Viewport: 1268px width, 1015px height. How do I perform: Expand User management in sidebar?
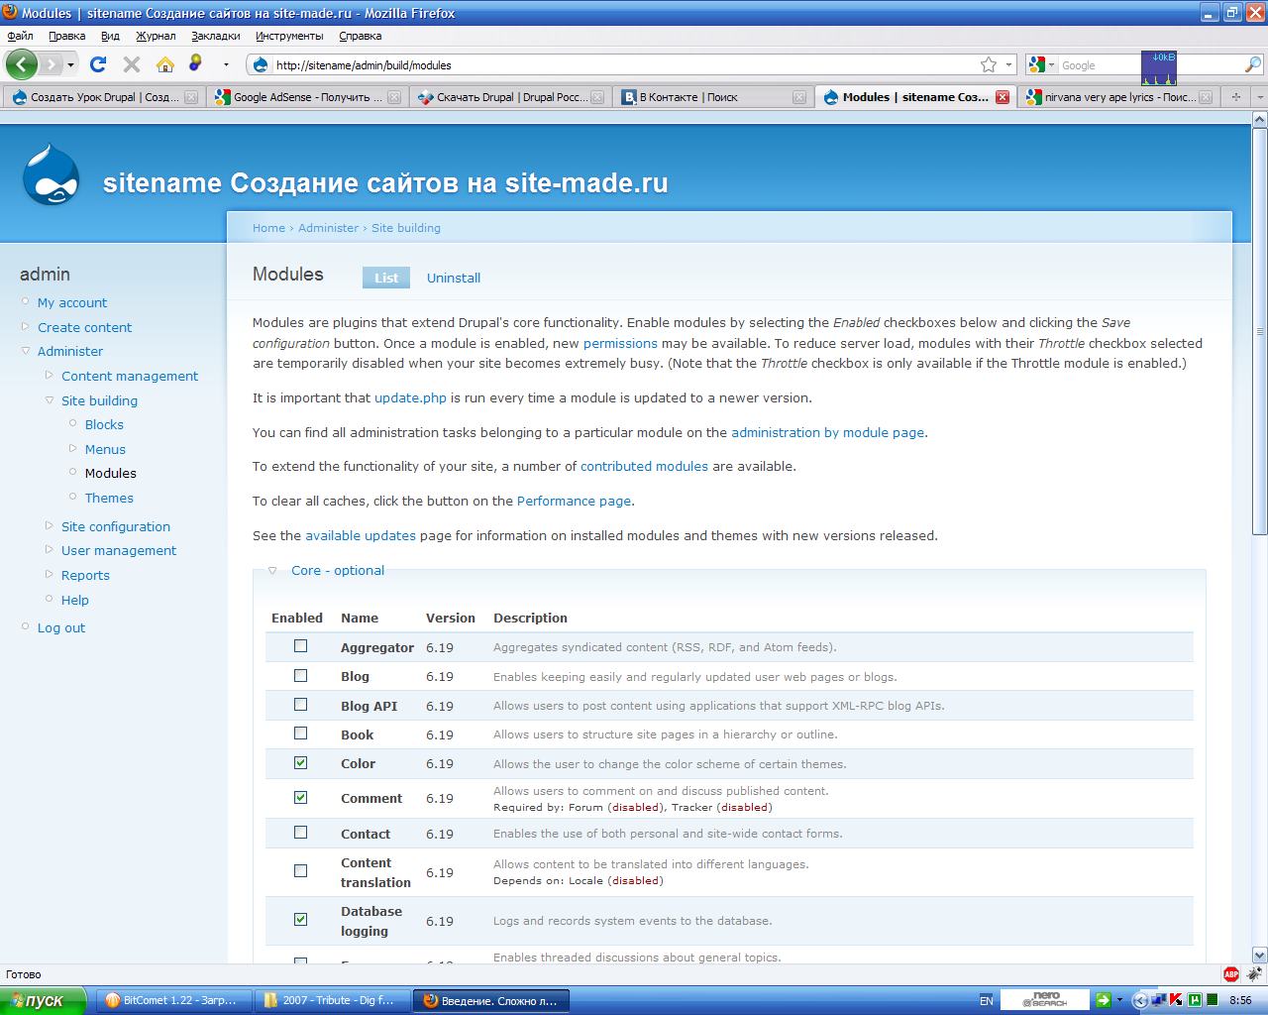[x=50, y=550]
